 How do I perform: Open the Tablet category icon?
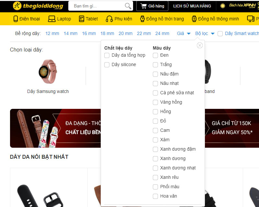point(82,19)
